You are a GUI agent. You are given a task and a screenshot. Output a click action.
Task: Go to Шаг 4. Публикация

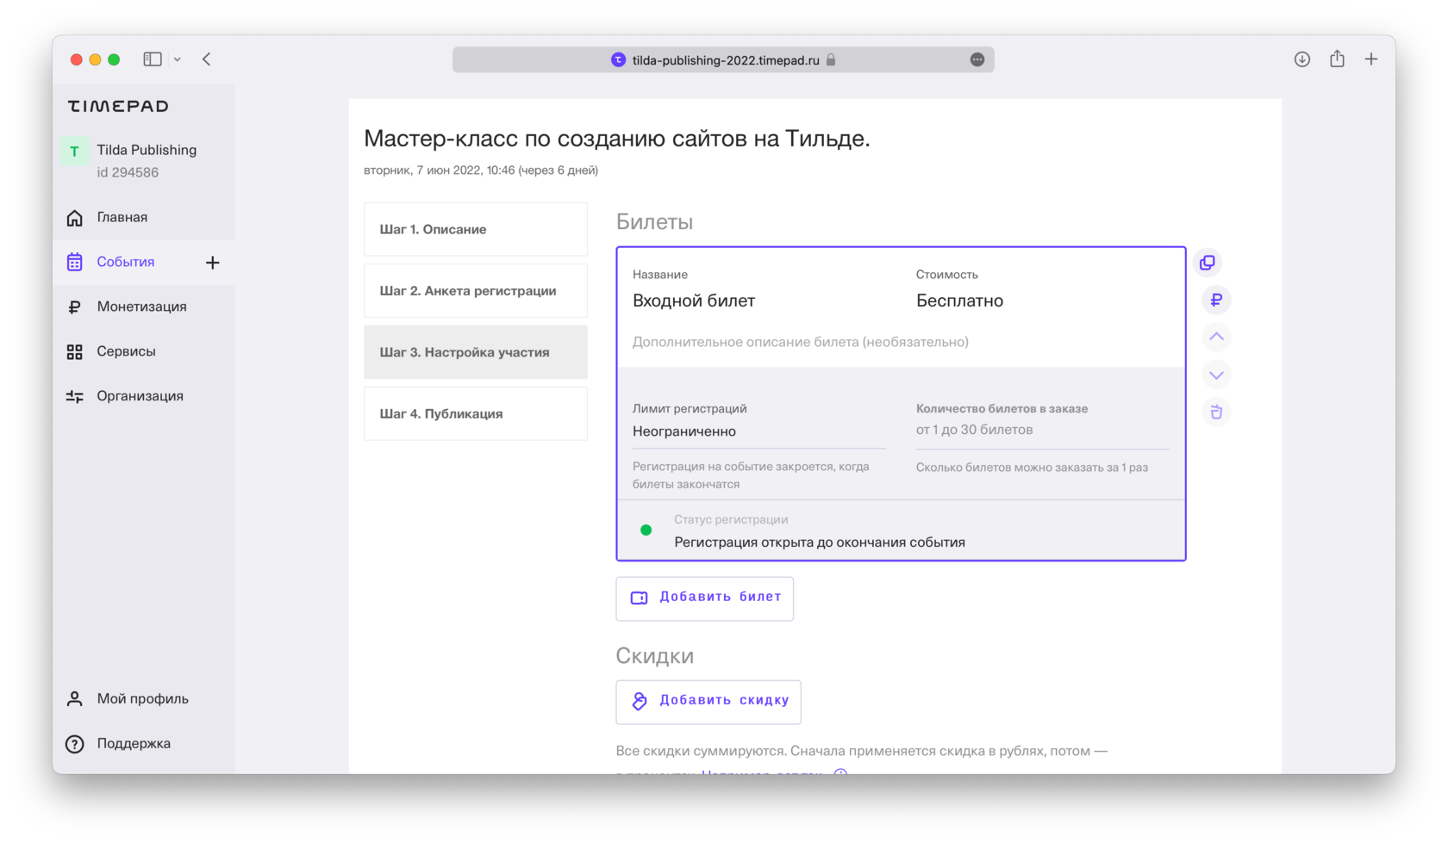476,413
